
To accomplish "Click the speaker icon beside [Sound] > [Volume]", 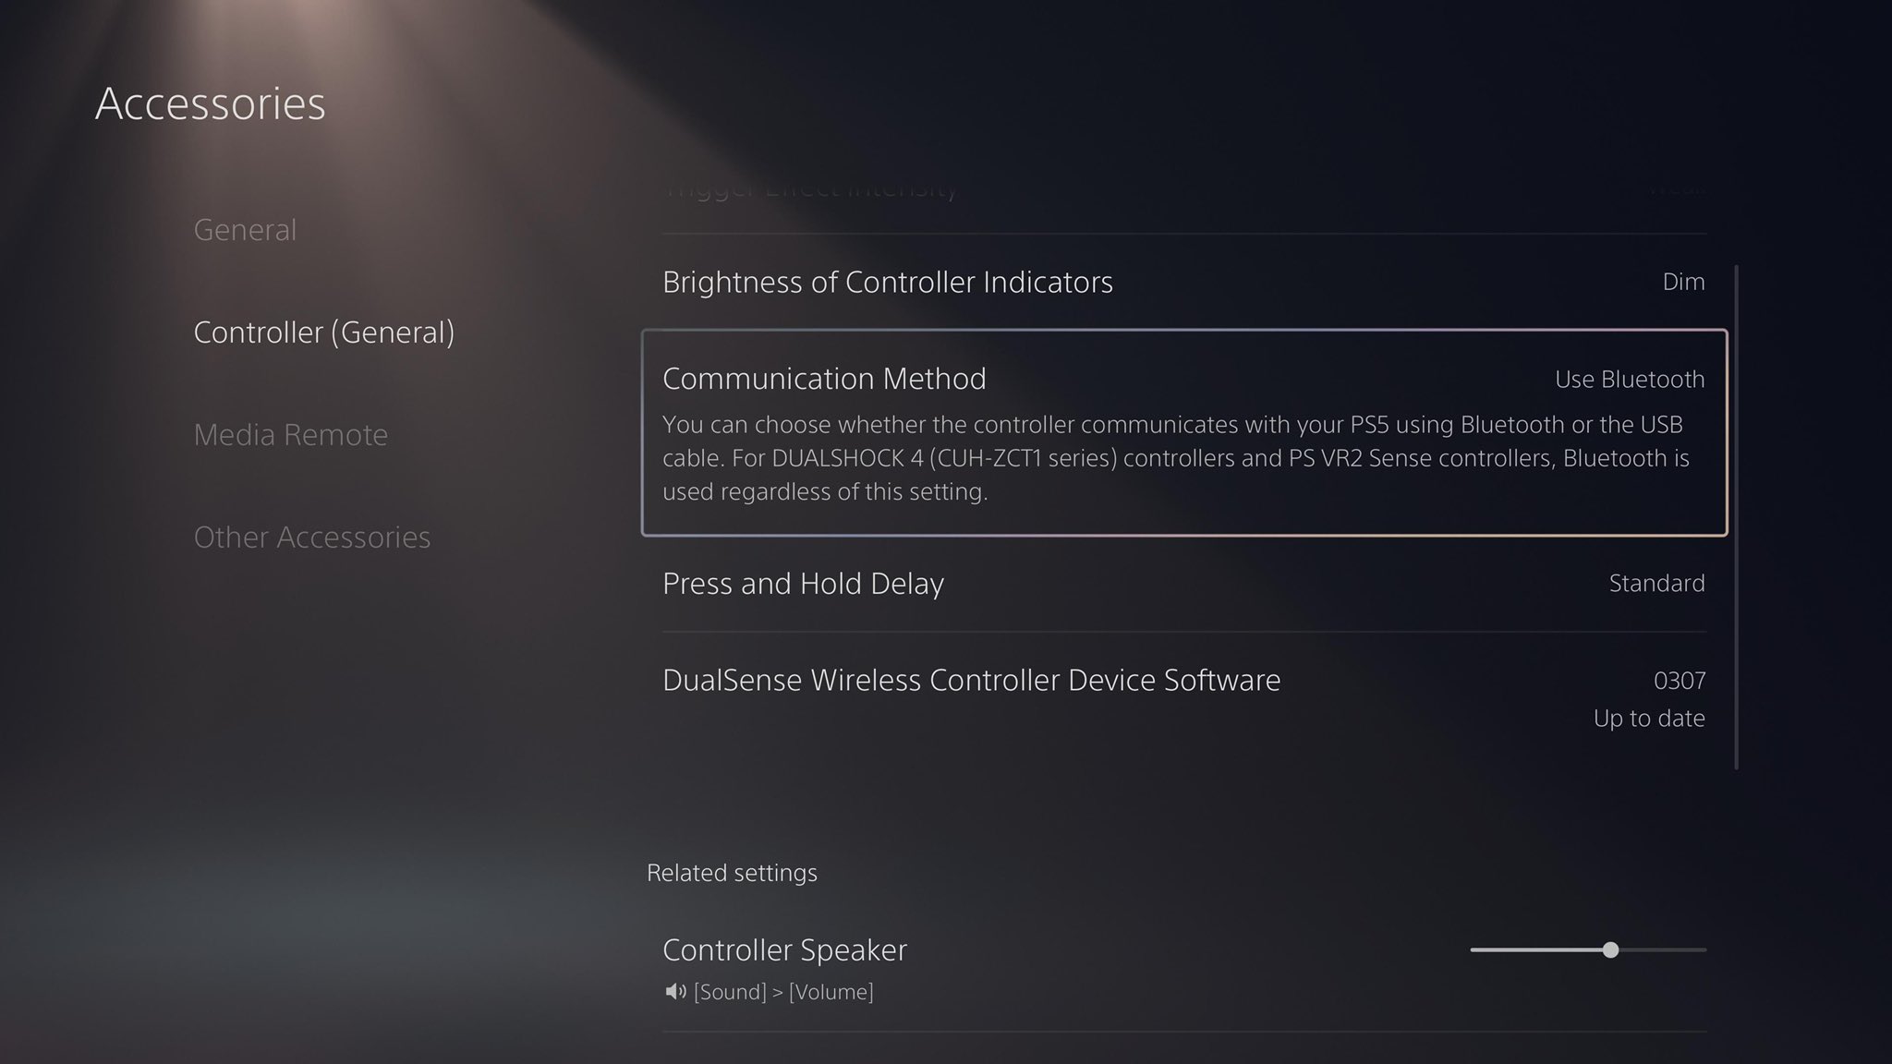I will [x=675, y=992].
